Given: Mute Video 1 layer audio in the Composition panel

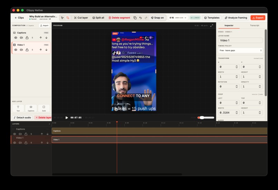Looking at the screenshot, I should (21, 50).
